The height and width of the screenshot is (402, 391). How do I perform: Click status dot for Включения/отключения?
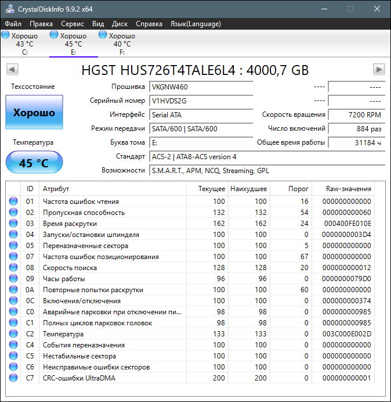tap(13, 300)
